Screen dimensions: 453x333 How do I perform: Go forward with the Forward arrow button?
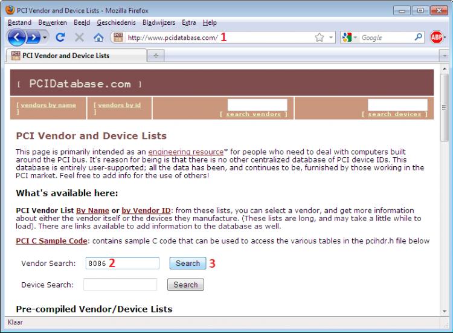34,37
